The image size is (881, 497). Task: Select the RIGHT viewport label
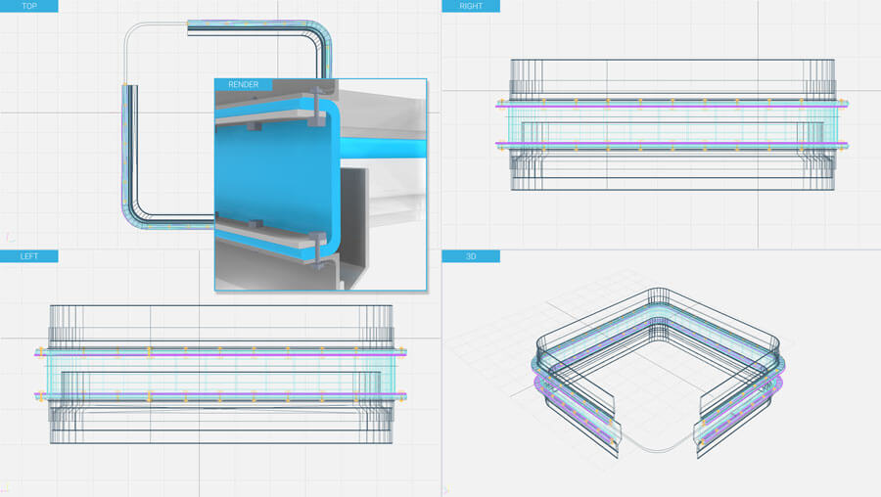(471, 6)
